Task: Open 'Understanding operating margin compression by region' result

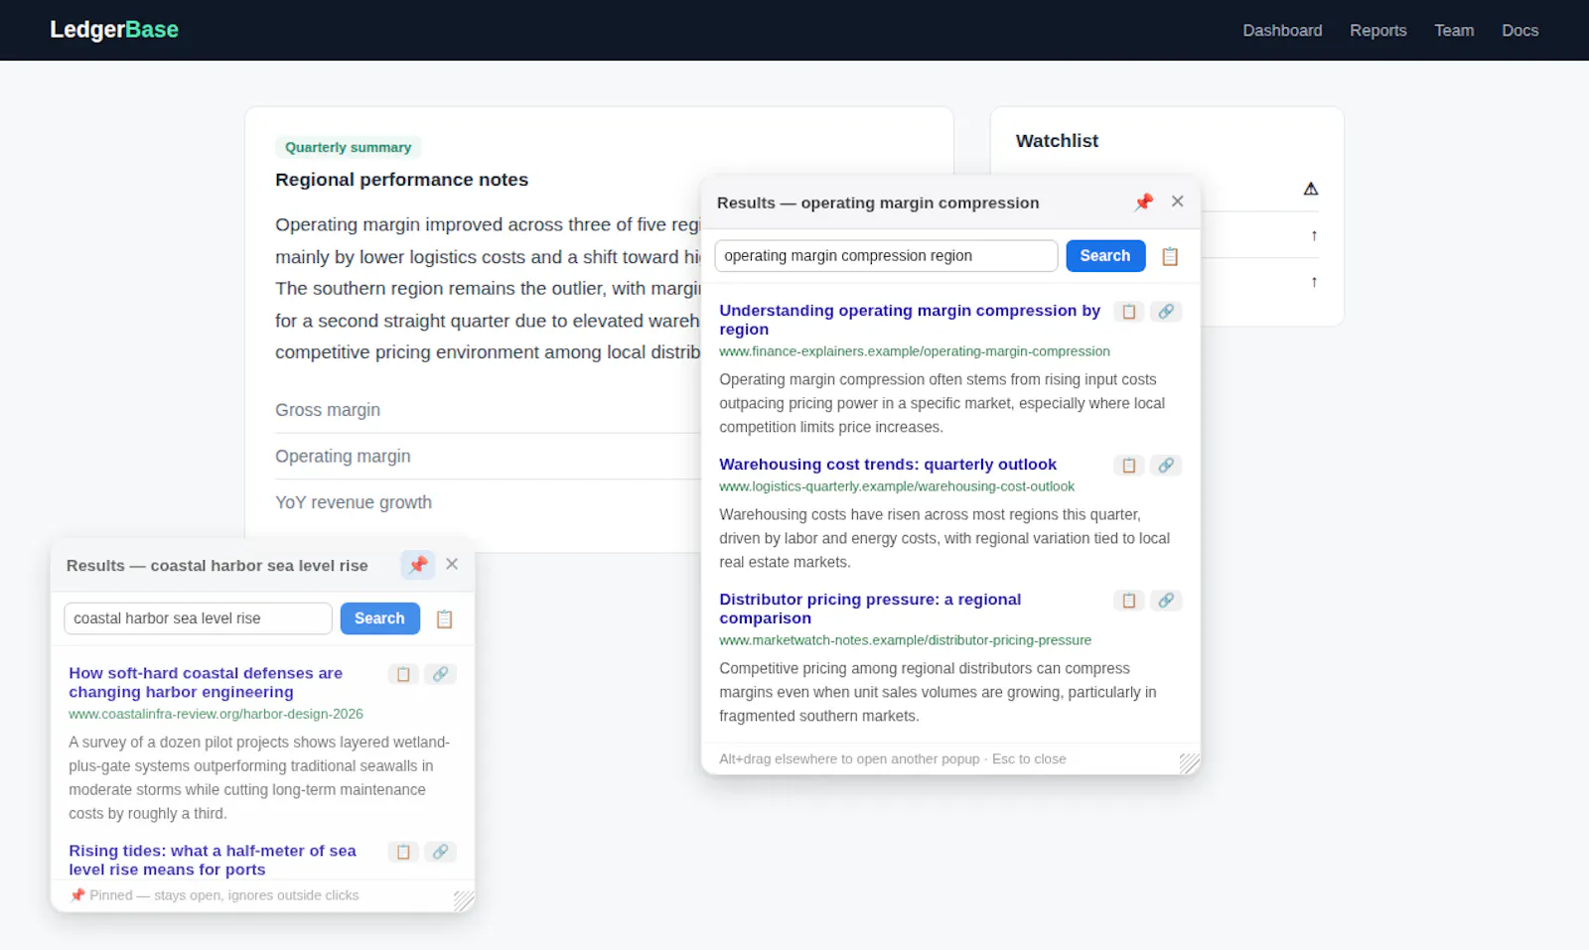Action: [x=910, y=320]
